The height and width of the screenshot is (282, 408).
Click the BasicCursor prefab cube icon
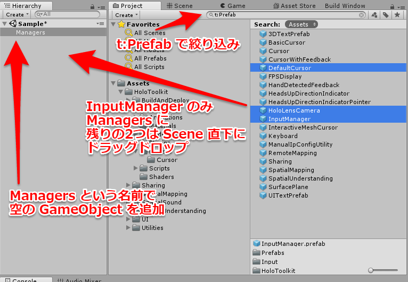263,42
